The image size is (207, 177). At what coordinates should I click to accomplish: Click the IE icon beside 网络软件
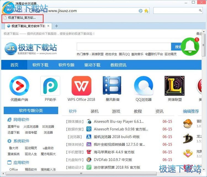click(x=9, y=120)
